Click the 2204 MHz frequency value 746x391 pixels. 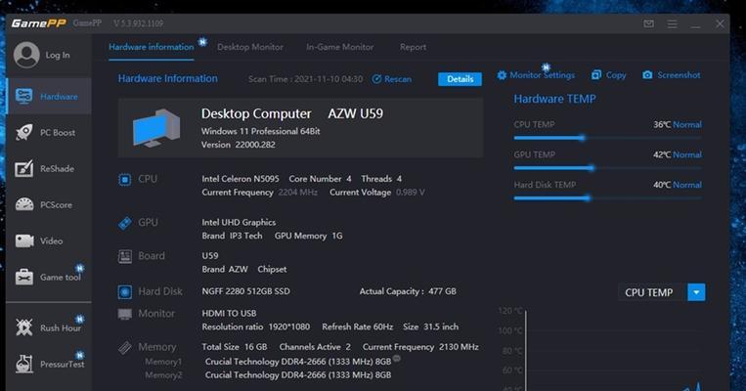coord(298,193)
